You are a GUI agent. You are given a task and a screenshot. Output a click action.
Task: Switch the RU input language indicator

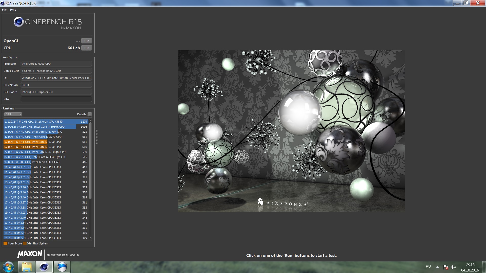point(428,267)
